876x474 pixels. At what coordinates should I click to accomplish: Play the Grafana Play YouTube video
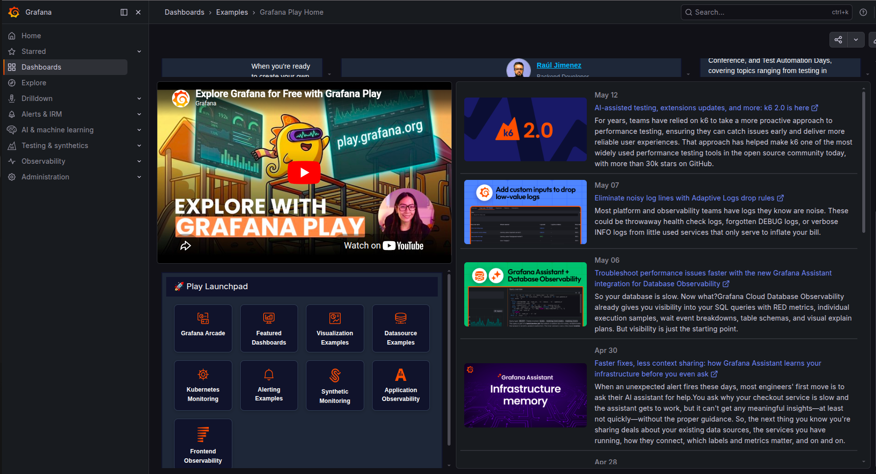[x=304, y=173]
